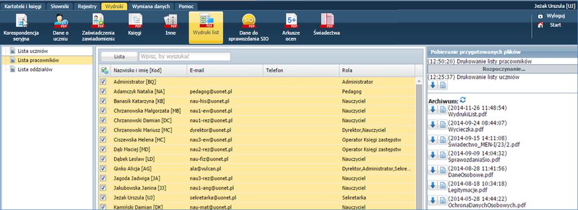Click email pedagog@uonet.pl cell
Viewport: 578px width, 210px height.
pos(211,92)
